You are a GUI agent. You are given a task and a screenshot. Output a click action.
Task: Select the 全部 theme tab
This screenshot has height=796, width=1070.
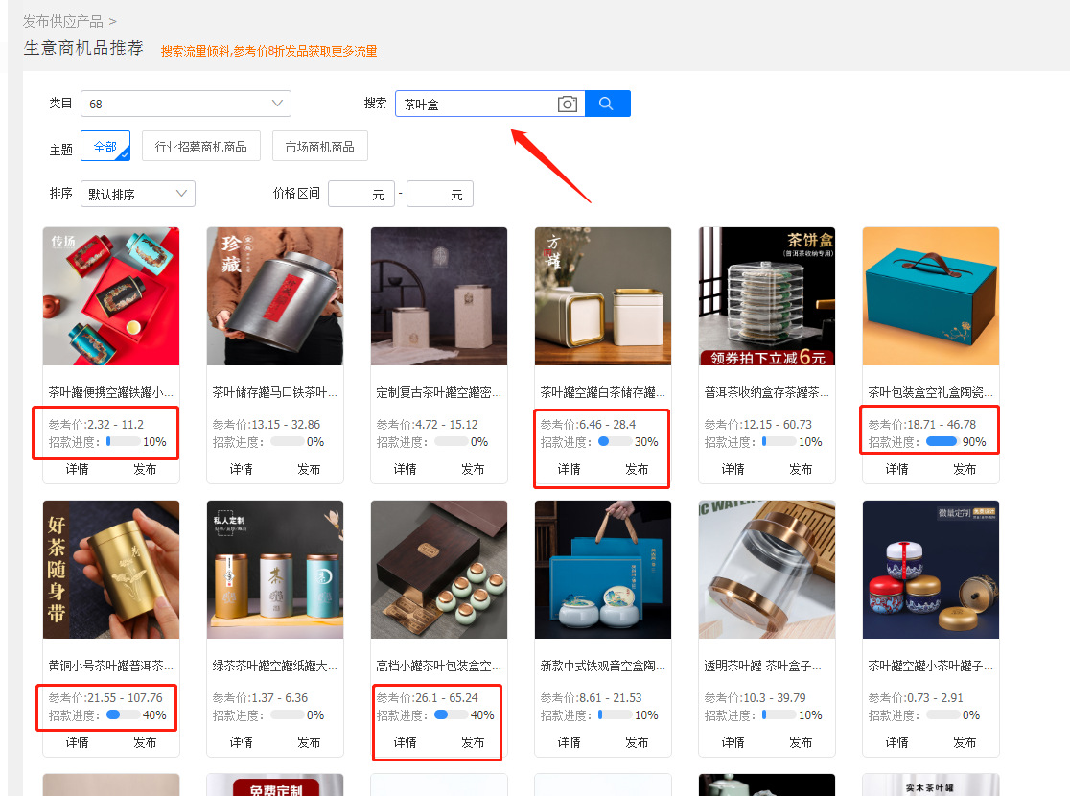click(105, 146)
